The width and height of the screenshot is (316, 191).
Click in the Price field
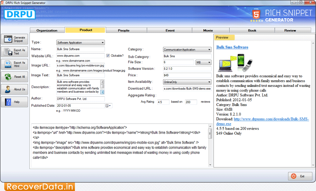point(187,75)
